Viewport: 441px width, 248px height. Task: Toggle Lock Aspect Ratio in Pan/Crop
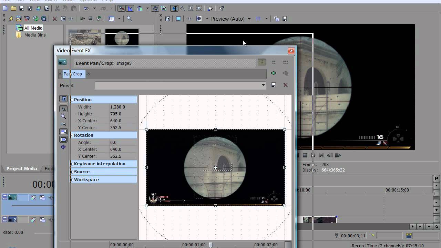click(x=63, y=132)
